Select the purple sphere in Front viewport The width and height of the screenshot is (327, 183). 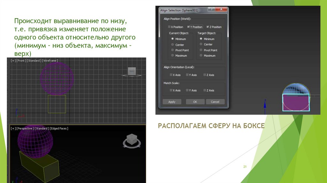point(57,78)
